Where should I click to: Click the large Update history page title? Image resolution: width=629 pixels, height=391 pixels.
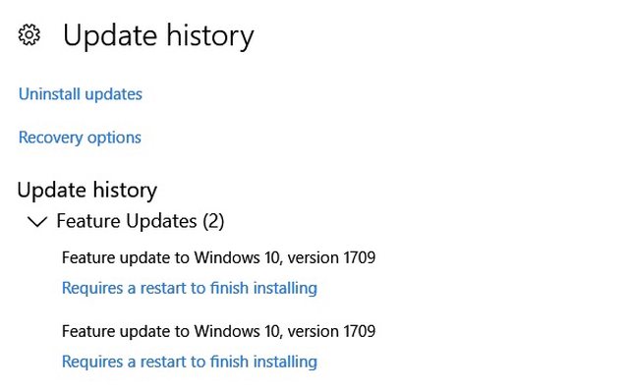tap(158, 36)
